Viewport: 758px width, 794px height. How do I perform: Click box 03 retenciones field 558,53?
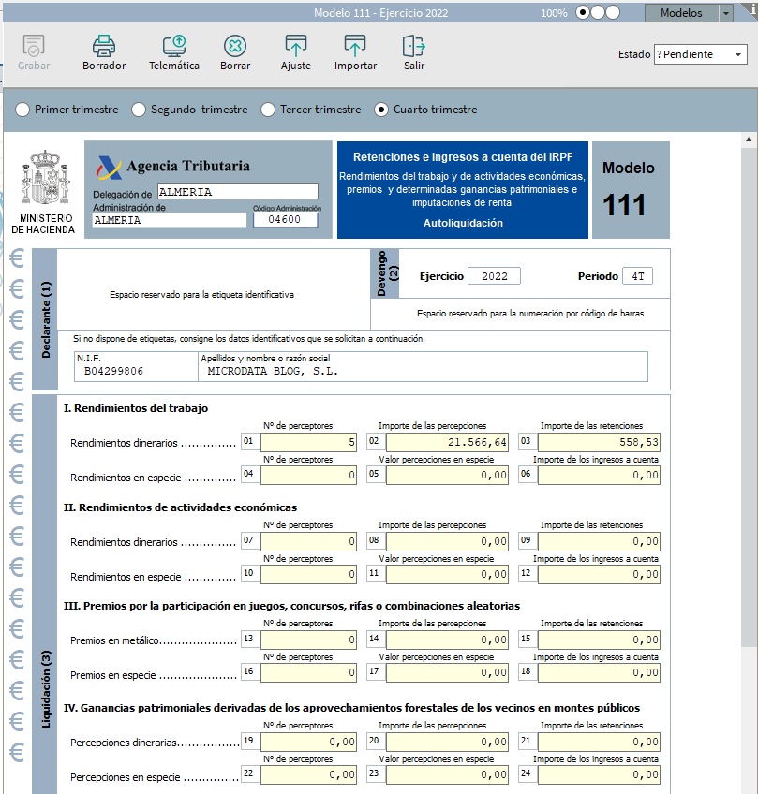point(599,442)
